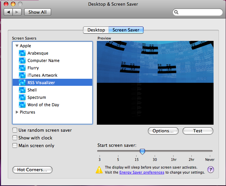The height and width of the screenshot is (186, 226).
Task: Click the Computer Name screen saver icon
Action: 22,60
